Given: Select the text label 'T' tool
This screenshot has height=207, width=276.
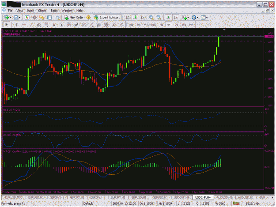Looking at the screenshot, I should (61, 25).
